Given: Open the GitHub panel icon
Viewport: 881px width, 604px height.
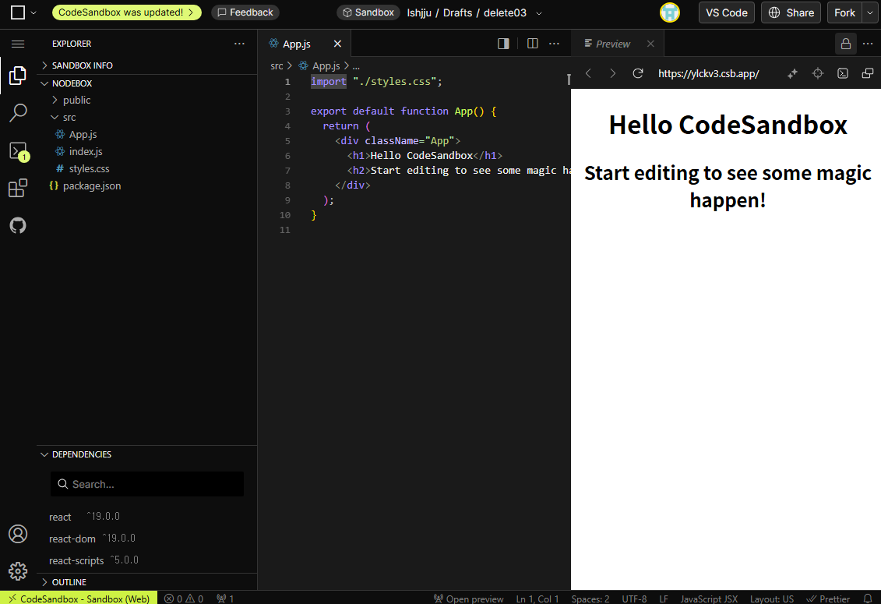Looking at the screenshot, I should pos(17,225).
